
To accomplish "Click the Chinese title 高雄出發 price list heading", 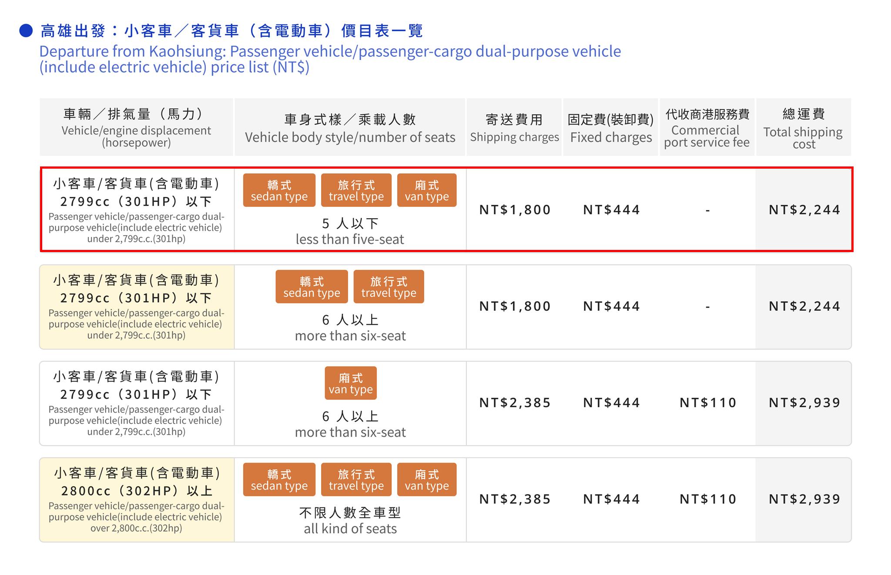I will point(232,31).
